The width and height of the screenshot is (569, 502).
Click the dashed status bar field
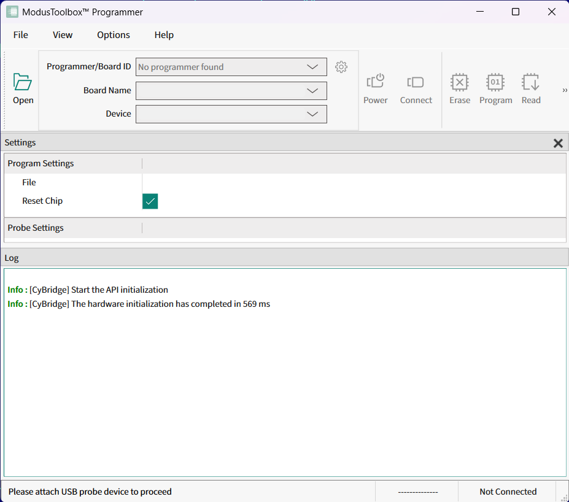(x=417, y=492)
